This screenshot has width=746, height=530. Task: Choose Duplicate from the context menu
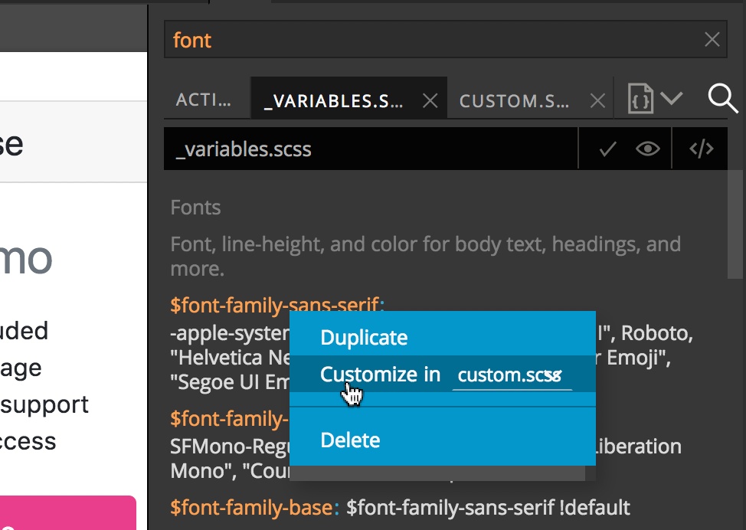(x=443, y=337)
